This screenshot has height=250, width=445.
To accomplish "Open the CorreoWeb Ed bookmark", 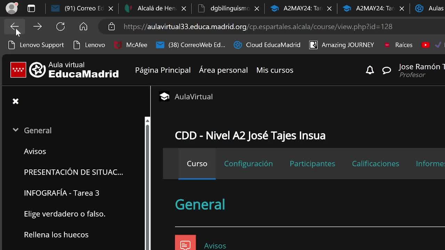I will click(191, 45).
